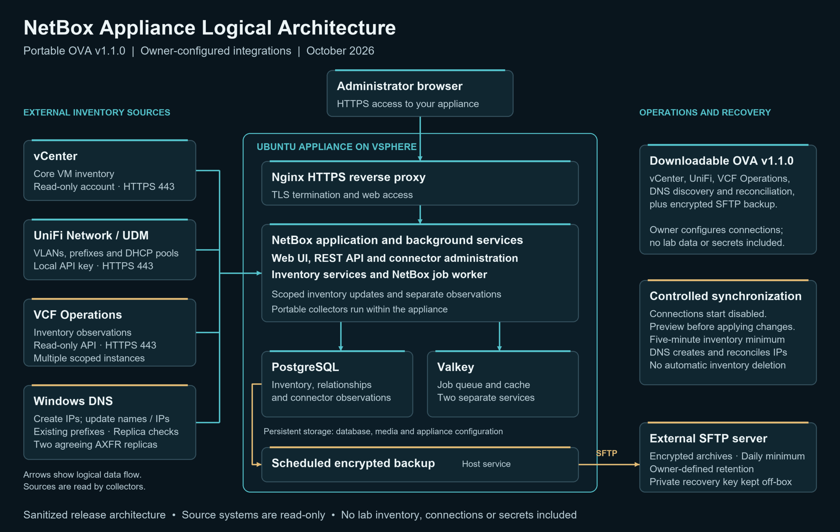
Task: Select the 'Controlled synchronization' heading
Action: (725, 296)
